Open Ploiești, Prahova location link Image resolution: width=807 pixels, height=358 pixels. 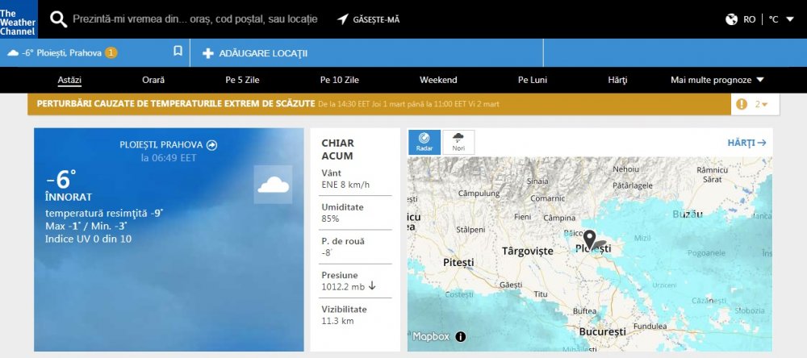(168, 145)
